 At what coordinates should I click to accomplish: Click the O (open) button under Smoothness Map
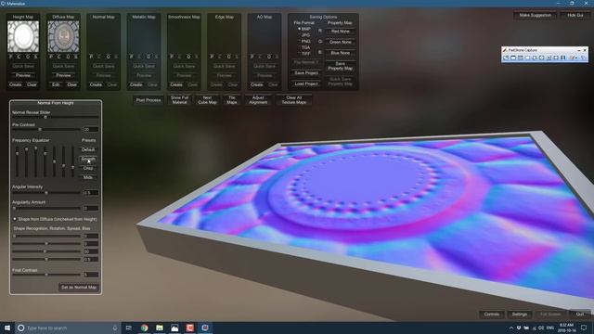tap(188, 57)
